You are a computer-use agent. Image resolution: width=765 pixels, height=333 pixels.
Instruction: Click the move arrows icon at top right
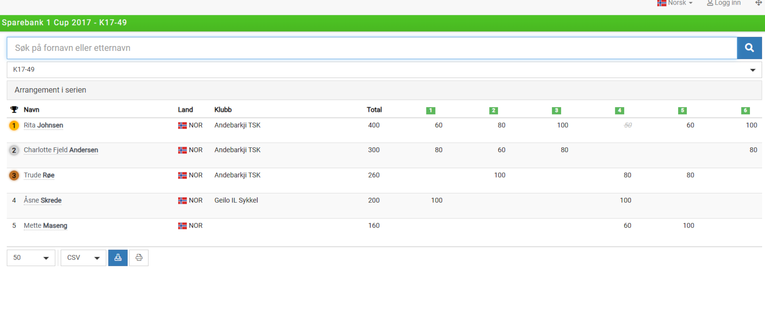pos(758,3)
